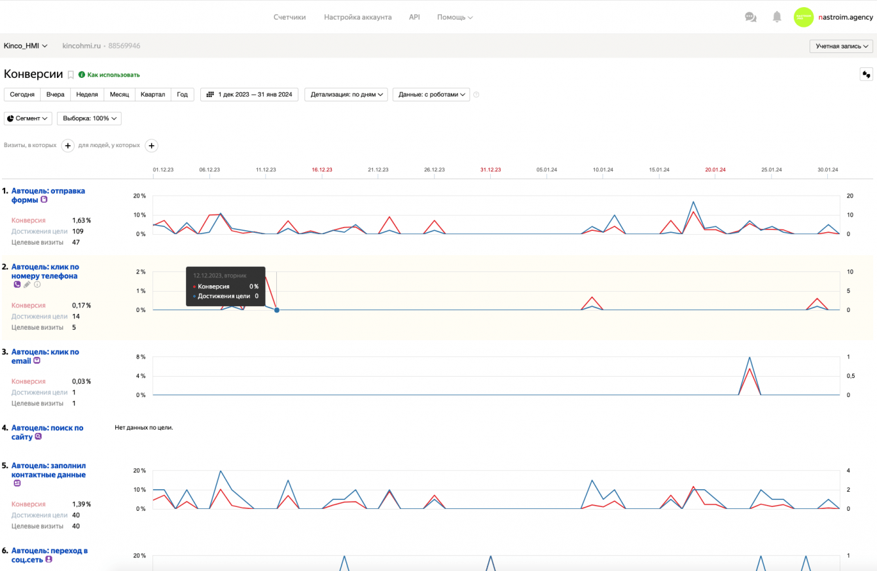Viewport: 877px width, 571px height.
Task: Open the chat messages icon in header
Action: 751,17
